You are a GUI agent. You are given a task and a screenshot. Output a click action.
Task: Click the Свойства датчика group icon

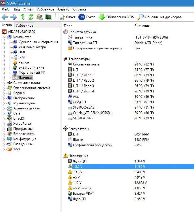(x=65, y=32)
